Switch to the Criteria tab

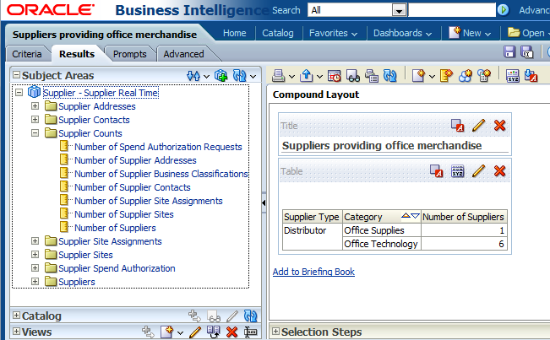[x=27, y=54]
